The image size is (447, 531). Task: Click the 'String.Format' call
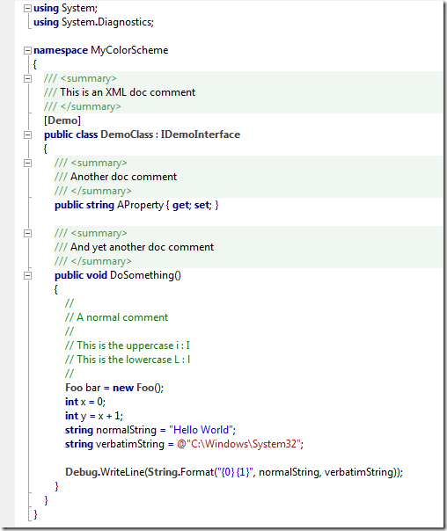[181, 472]
